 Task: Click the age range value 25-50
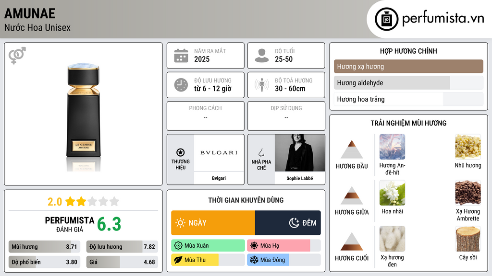click(283, 59)
